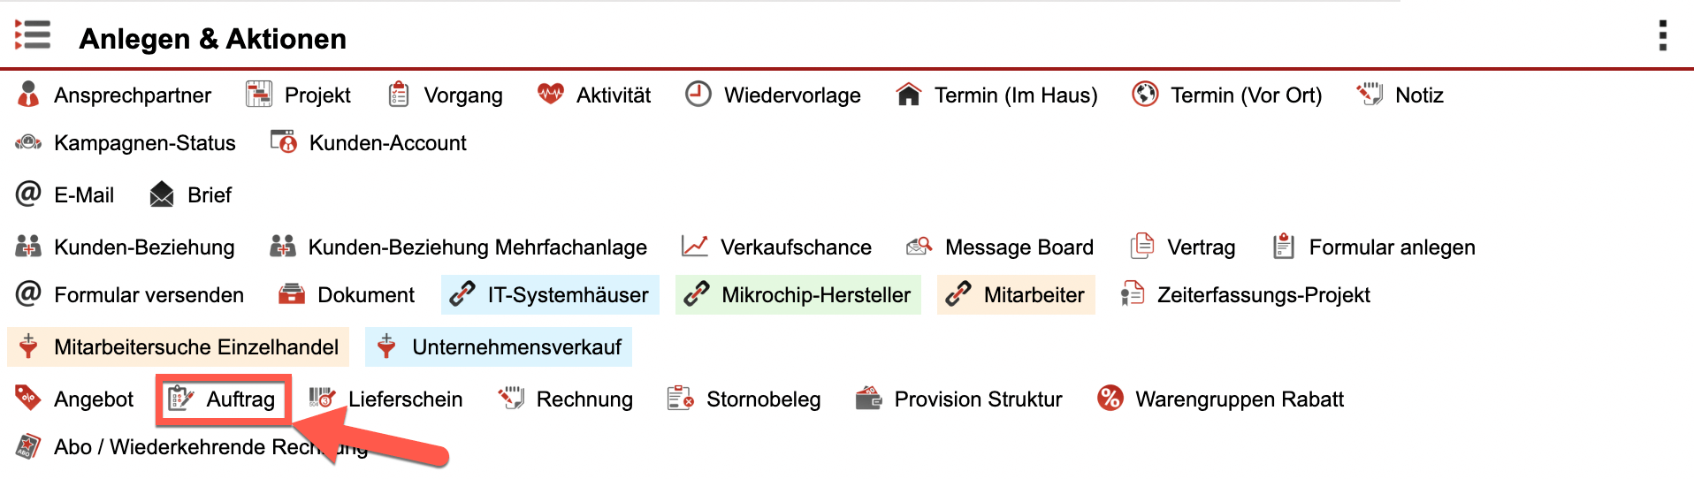Click the Termin (Vor Ort) globe icon
Viewport: 1694px width, 479px height.
tap(1145, 94)
